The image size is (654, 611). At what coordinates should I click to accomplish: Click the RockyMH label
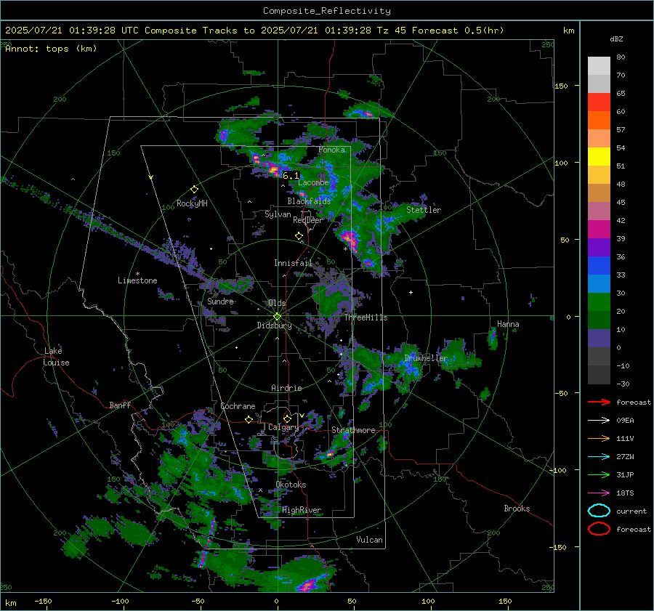click(192, 203)
